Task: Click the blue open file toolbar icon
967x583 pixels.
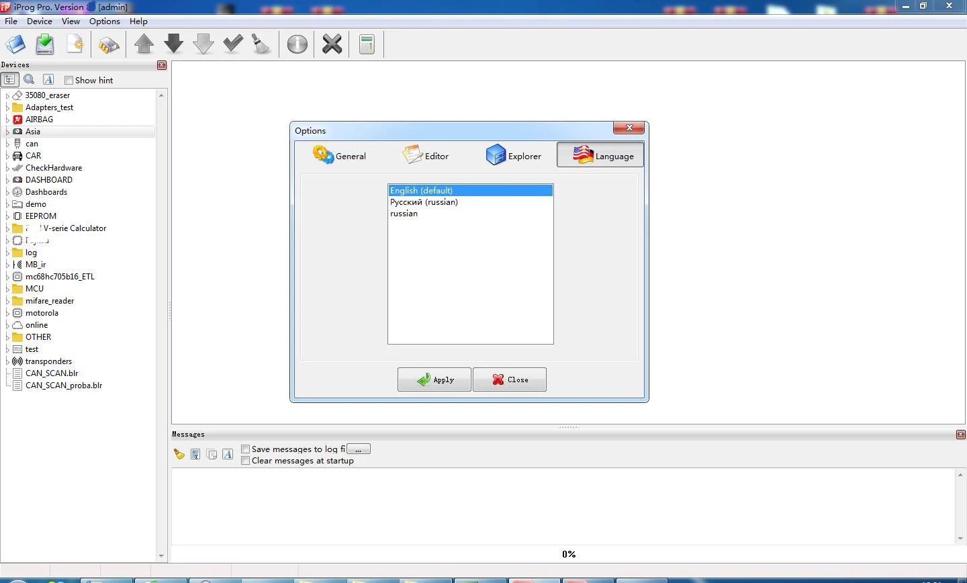Action: tap(15, 44)
